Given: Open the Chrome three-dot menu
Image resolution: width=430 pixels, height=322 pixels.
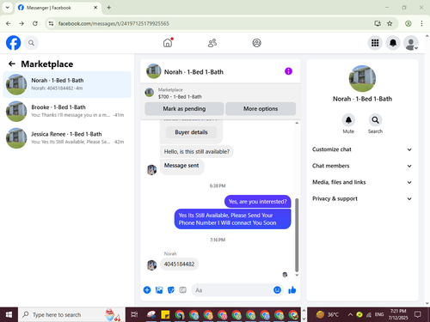Looking at the screenshot, I should point(421,23).
